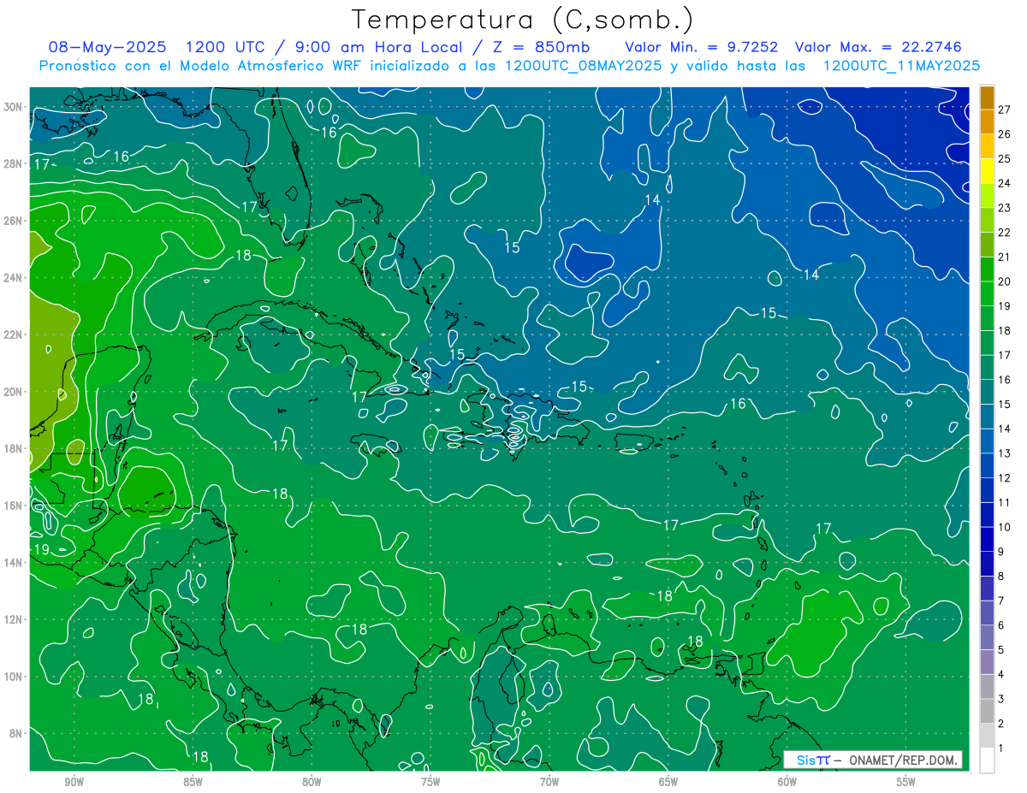Click the '10' value on the color scale

pos(1004,527)
